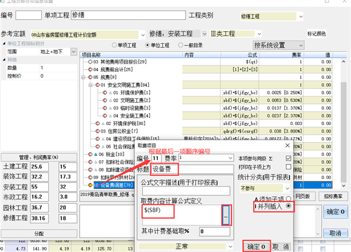351x252 pixels.
Task: Click the icon beside 04 规费前合计[25]
Action: [90, 69]
